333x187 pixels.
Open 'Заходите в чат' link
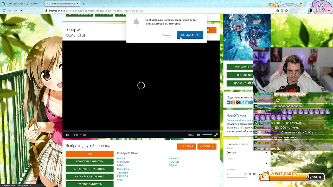(235, 128)
